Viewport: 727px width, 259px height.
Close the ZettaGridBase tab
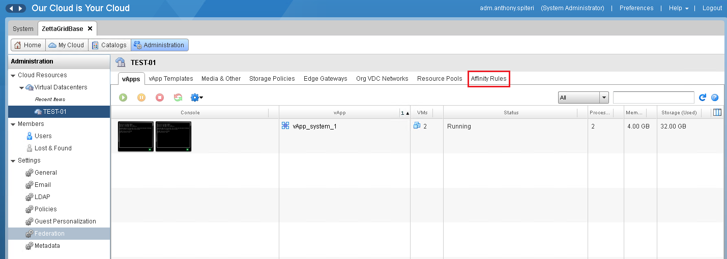tap(90, 29)
